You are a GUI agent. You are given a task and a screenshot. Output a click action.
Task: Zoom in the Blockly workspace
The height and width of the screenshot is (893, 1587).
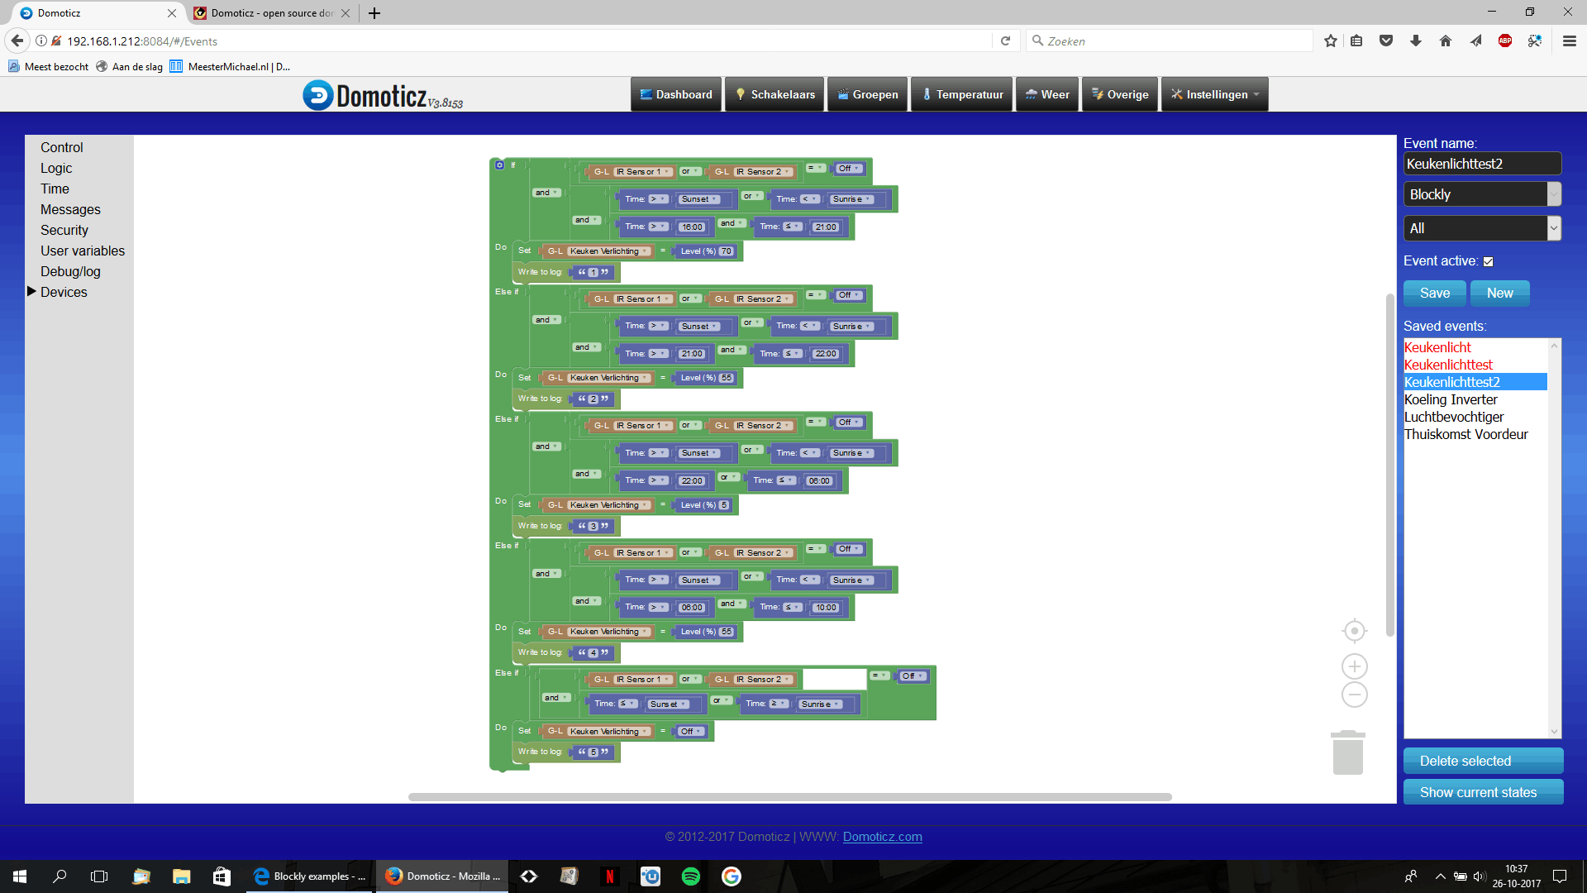point(1354,666)
